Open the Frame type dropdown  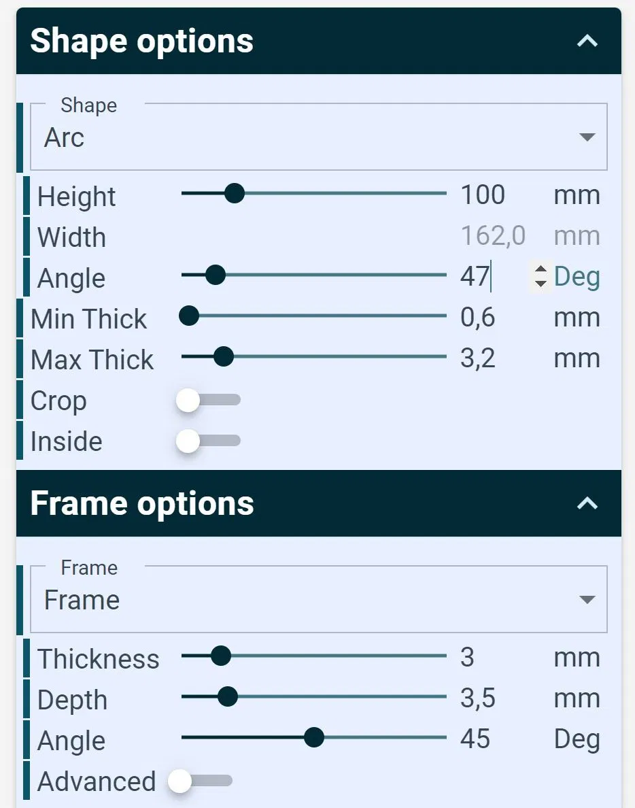tap(318, 600)
